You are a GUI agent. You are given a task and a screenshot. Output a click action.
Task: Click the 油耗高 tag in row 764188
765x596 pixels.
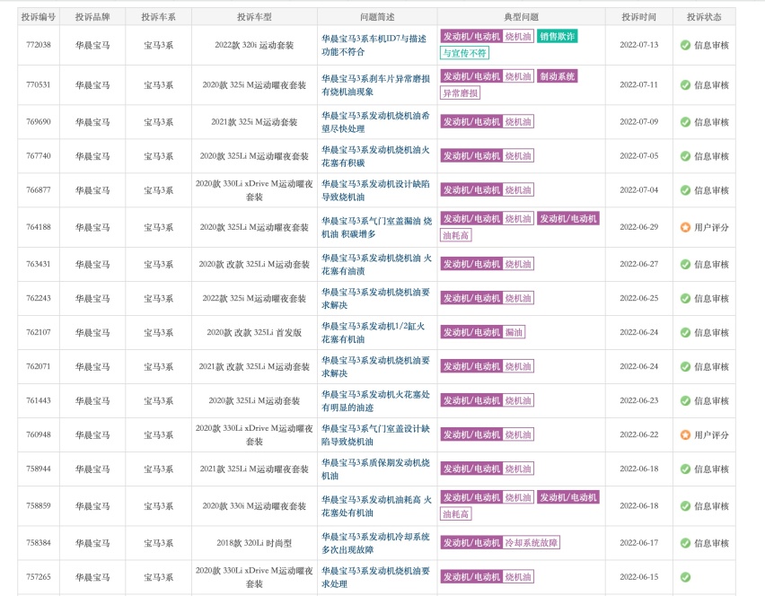coord(456,235)
